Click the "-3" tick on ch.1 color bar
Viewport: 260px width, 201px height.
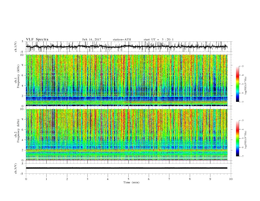[x=242, y=66]
